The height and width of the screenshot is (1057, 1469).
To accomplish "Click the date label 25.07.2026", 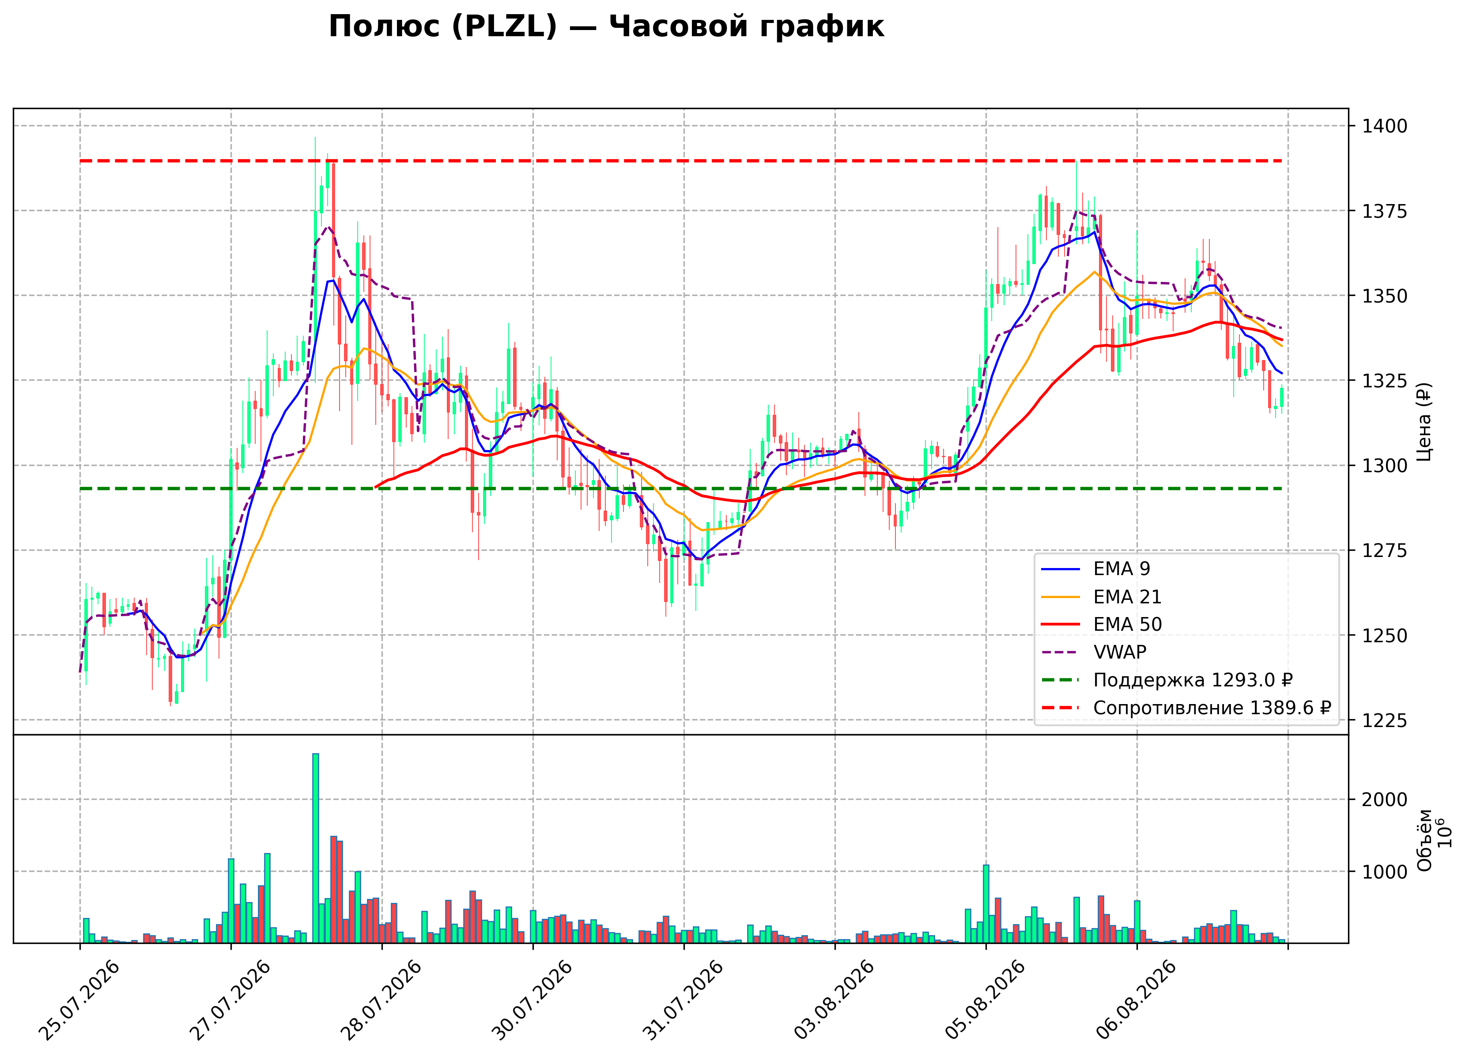I will [79, 1000].
